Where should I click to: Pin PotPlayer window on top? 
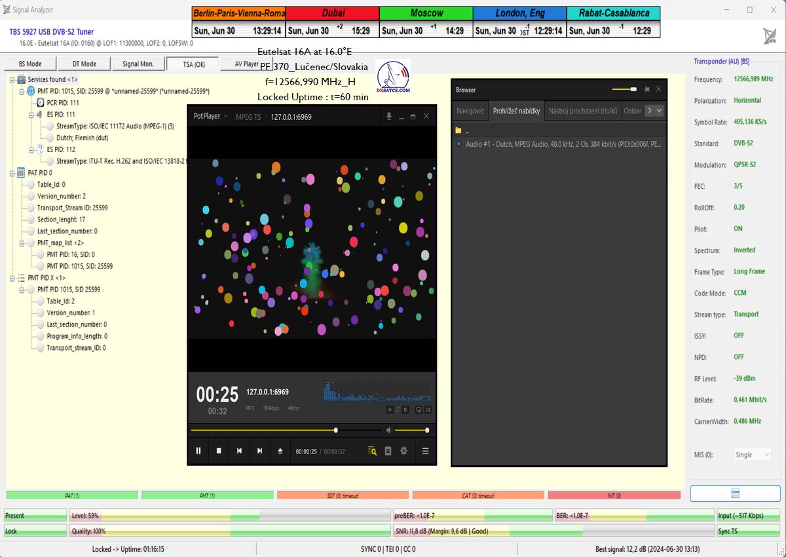point(389,116)
